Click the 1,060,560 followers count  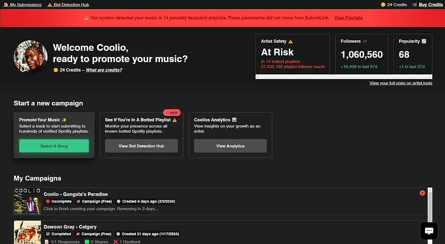[x=361, y=54]
